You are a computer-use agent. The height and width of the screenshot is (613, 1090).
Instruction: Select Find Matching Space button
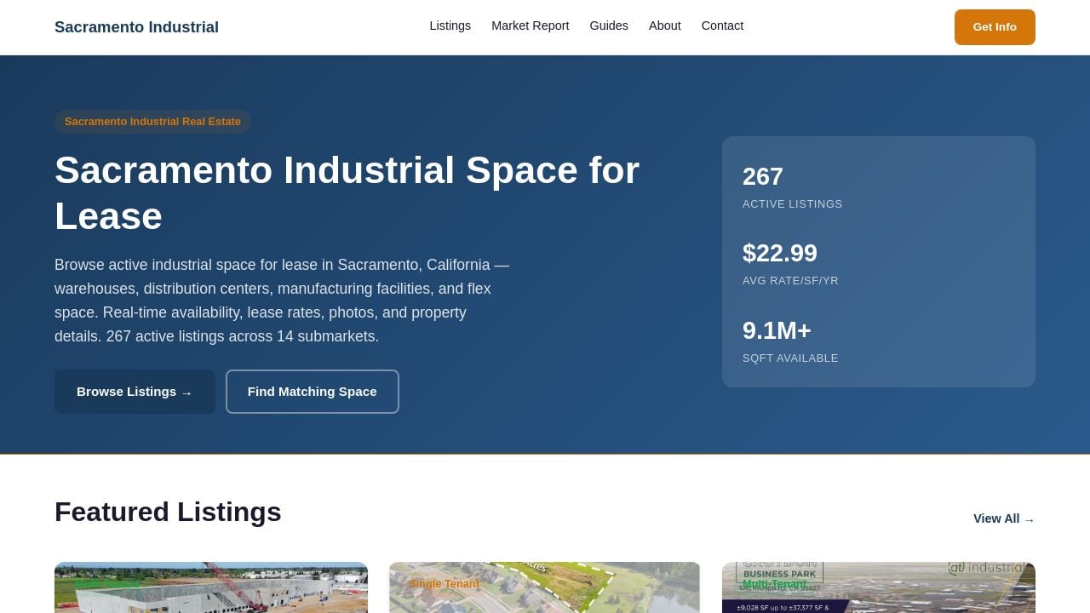tap(312, 392)
